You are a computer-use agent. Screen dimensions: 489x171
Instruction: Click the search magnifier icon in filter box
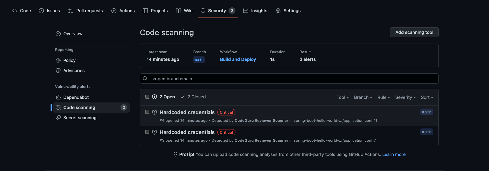pyautogui.click(x=145, y=78)
